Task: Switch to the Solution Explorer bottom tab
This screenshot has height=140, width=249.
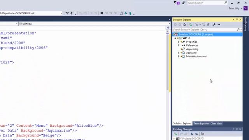Action: [x=182, y=123]
